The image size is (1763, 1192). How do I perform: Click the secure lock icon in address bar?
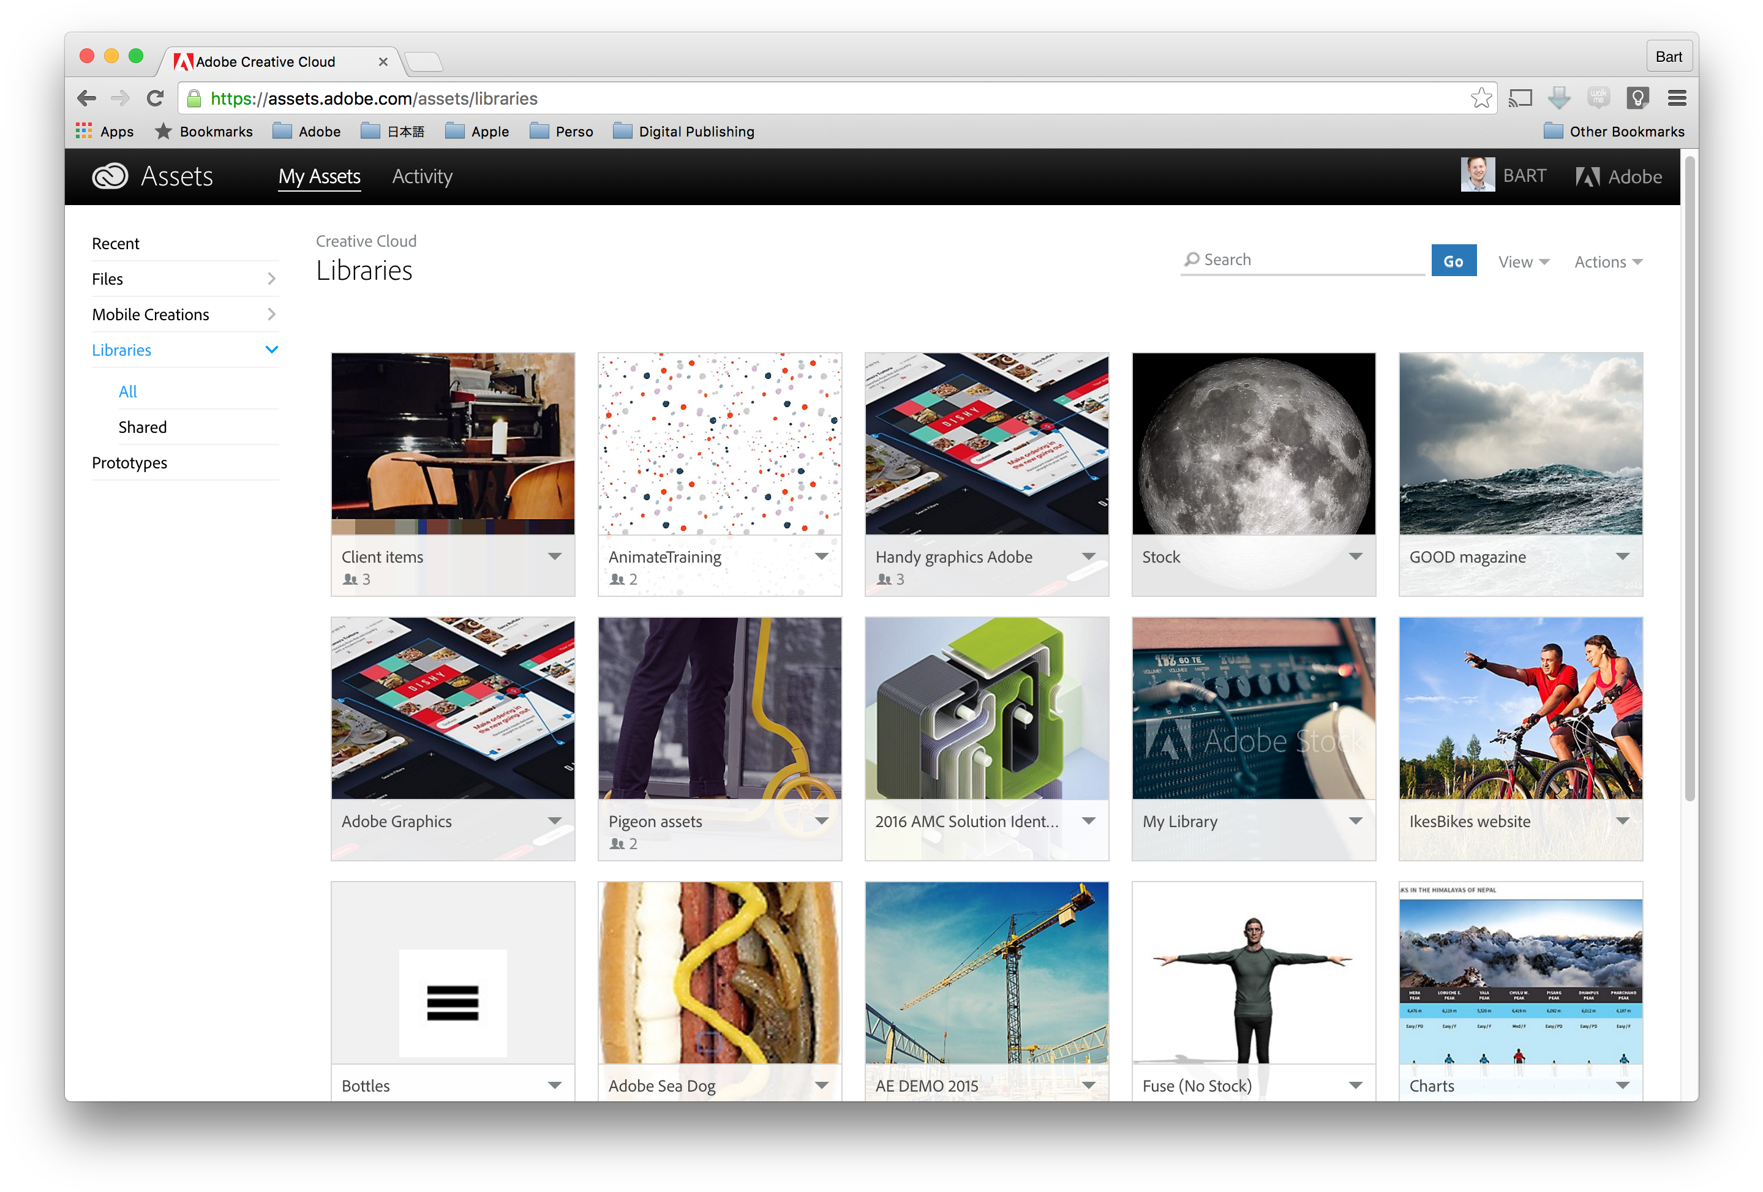pyautogui.click(x=194, y=99)
